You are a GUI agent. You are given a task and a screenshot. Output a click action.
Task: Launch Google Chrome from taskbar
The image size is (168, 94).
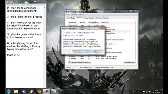[x=39, y=92]
